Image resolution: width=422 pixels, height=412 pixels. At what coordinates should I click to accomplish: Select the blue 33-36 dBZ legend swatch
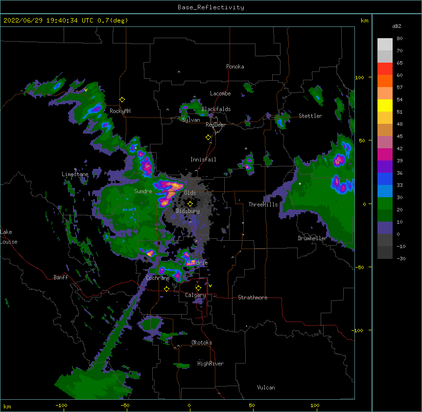point(385,179)
